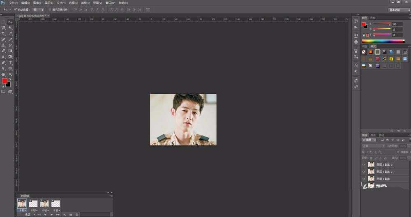Enable the Show Transform Controls checkbox
Screen dimensions: 411x217
coord(50,9)
